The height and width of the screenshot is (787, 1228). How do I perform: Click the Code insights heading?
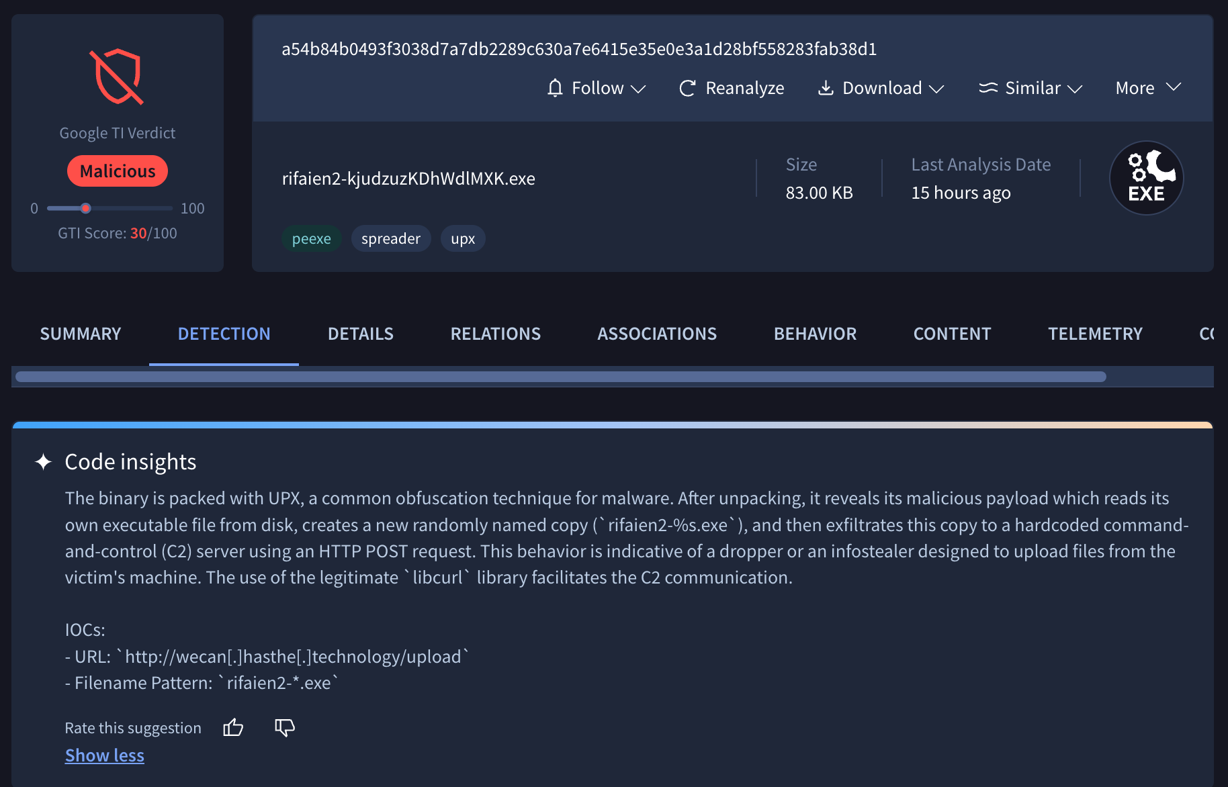pos(130,462)
